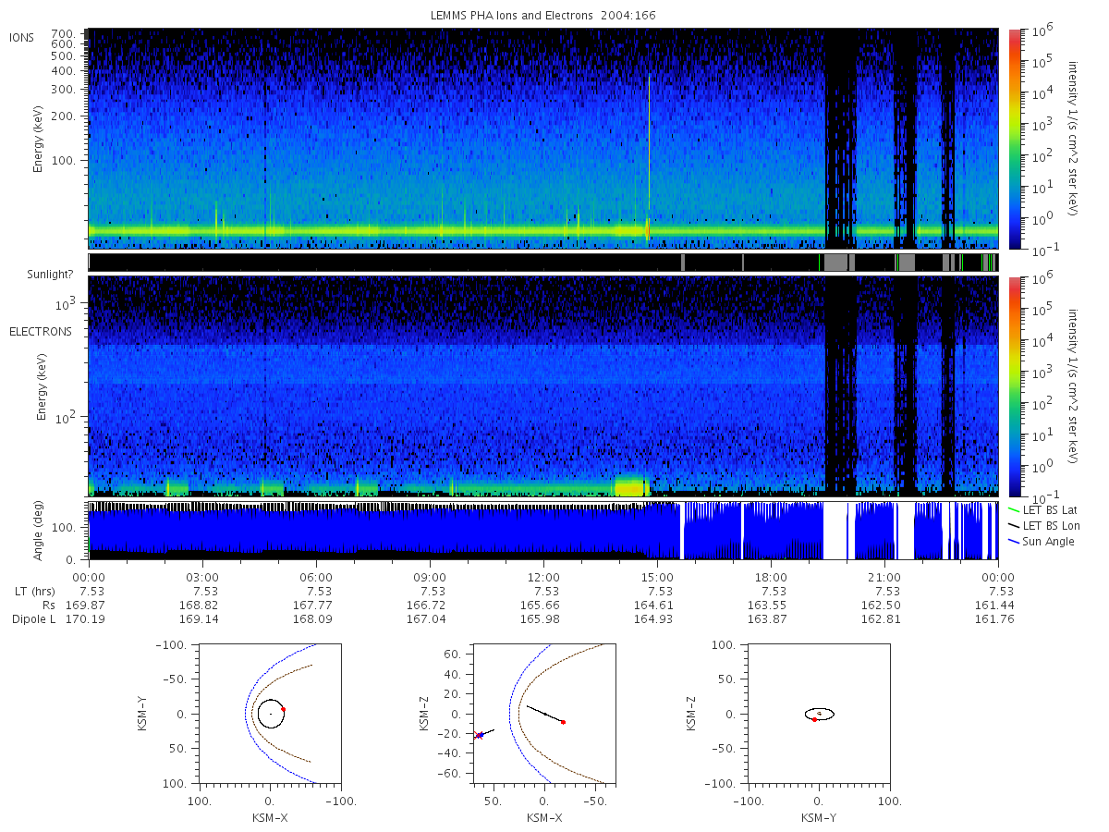Screen dimensions: 1109x832
Task: Click the Dipole L value '161.76'
Action: (996, 619)
